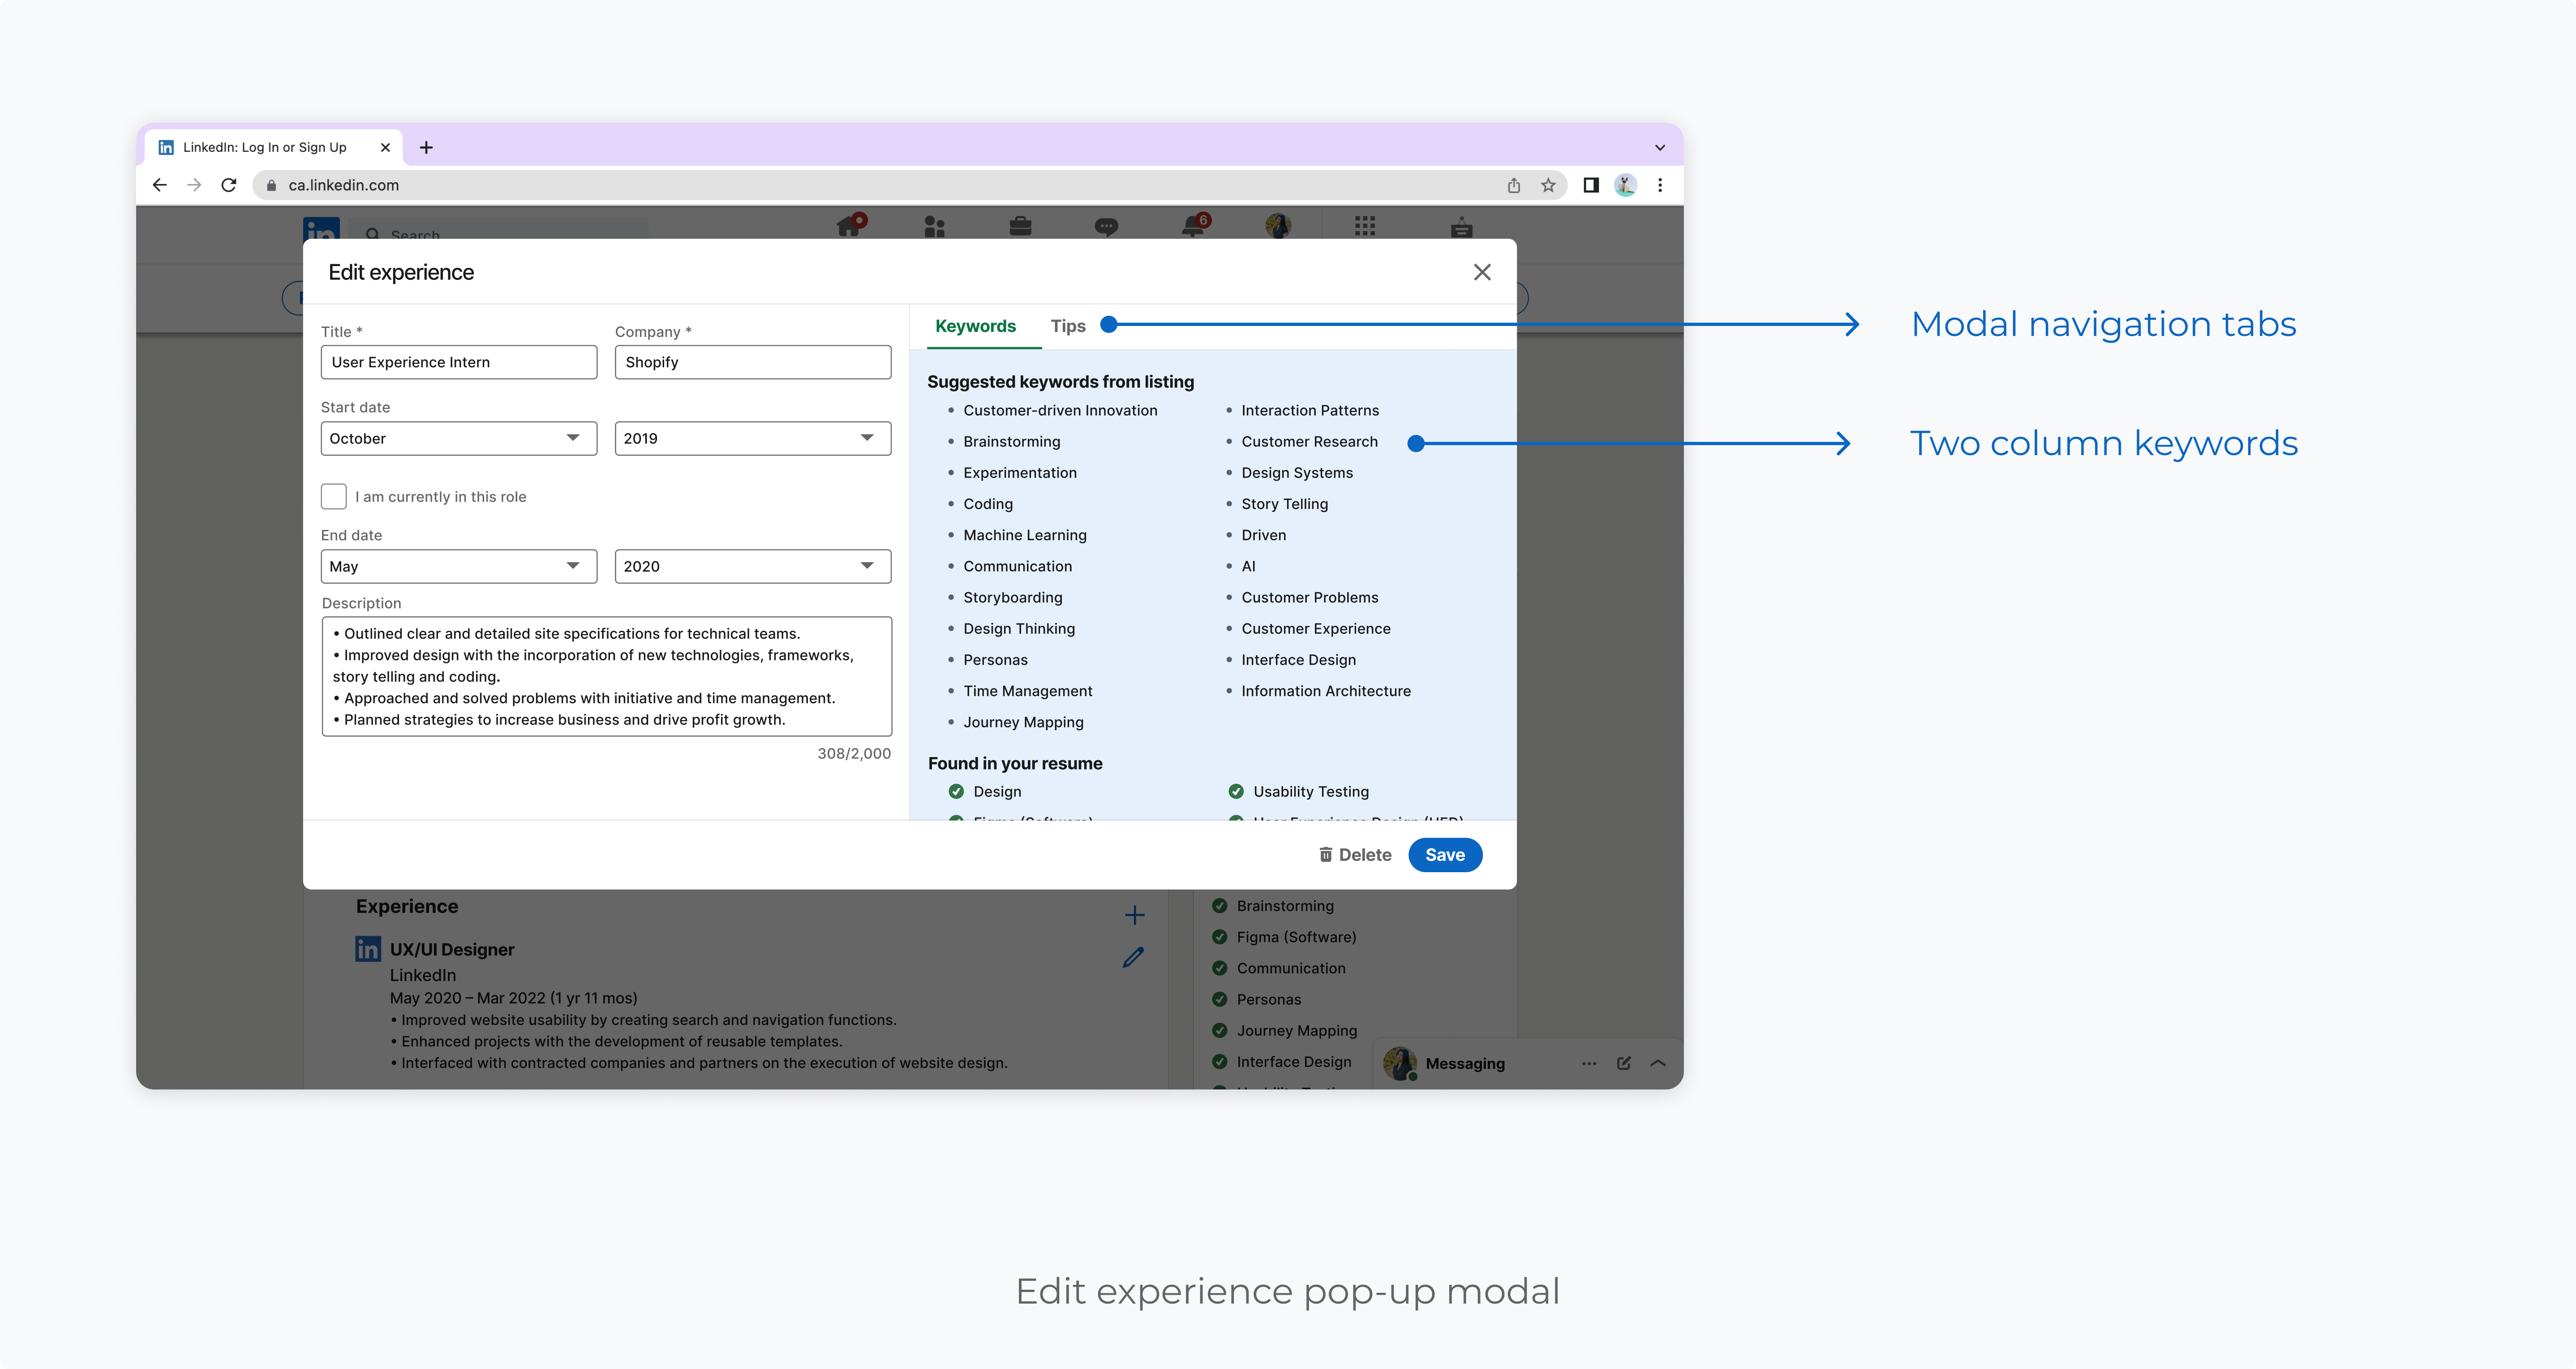This screenshot has height=1369, width=2576.
Task: Expand the Messaging panel chevron
Action: coord(1658,1063)
